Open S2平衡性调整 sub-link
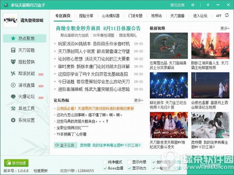The image size is (234, 175). tap(103, 35)
